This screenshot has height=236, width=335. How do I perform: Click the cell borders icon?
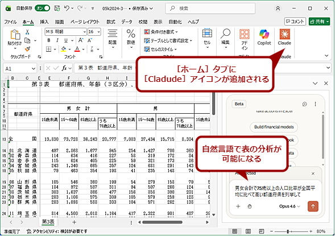[x=49, y=49]
